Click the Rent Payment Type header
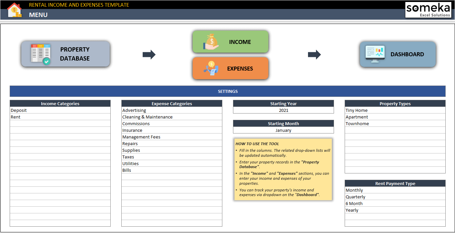The image size is (455, 233). [x=395, y=183]
